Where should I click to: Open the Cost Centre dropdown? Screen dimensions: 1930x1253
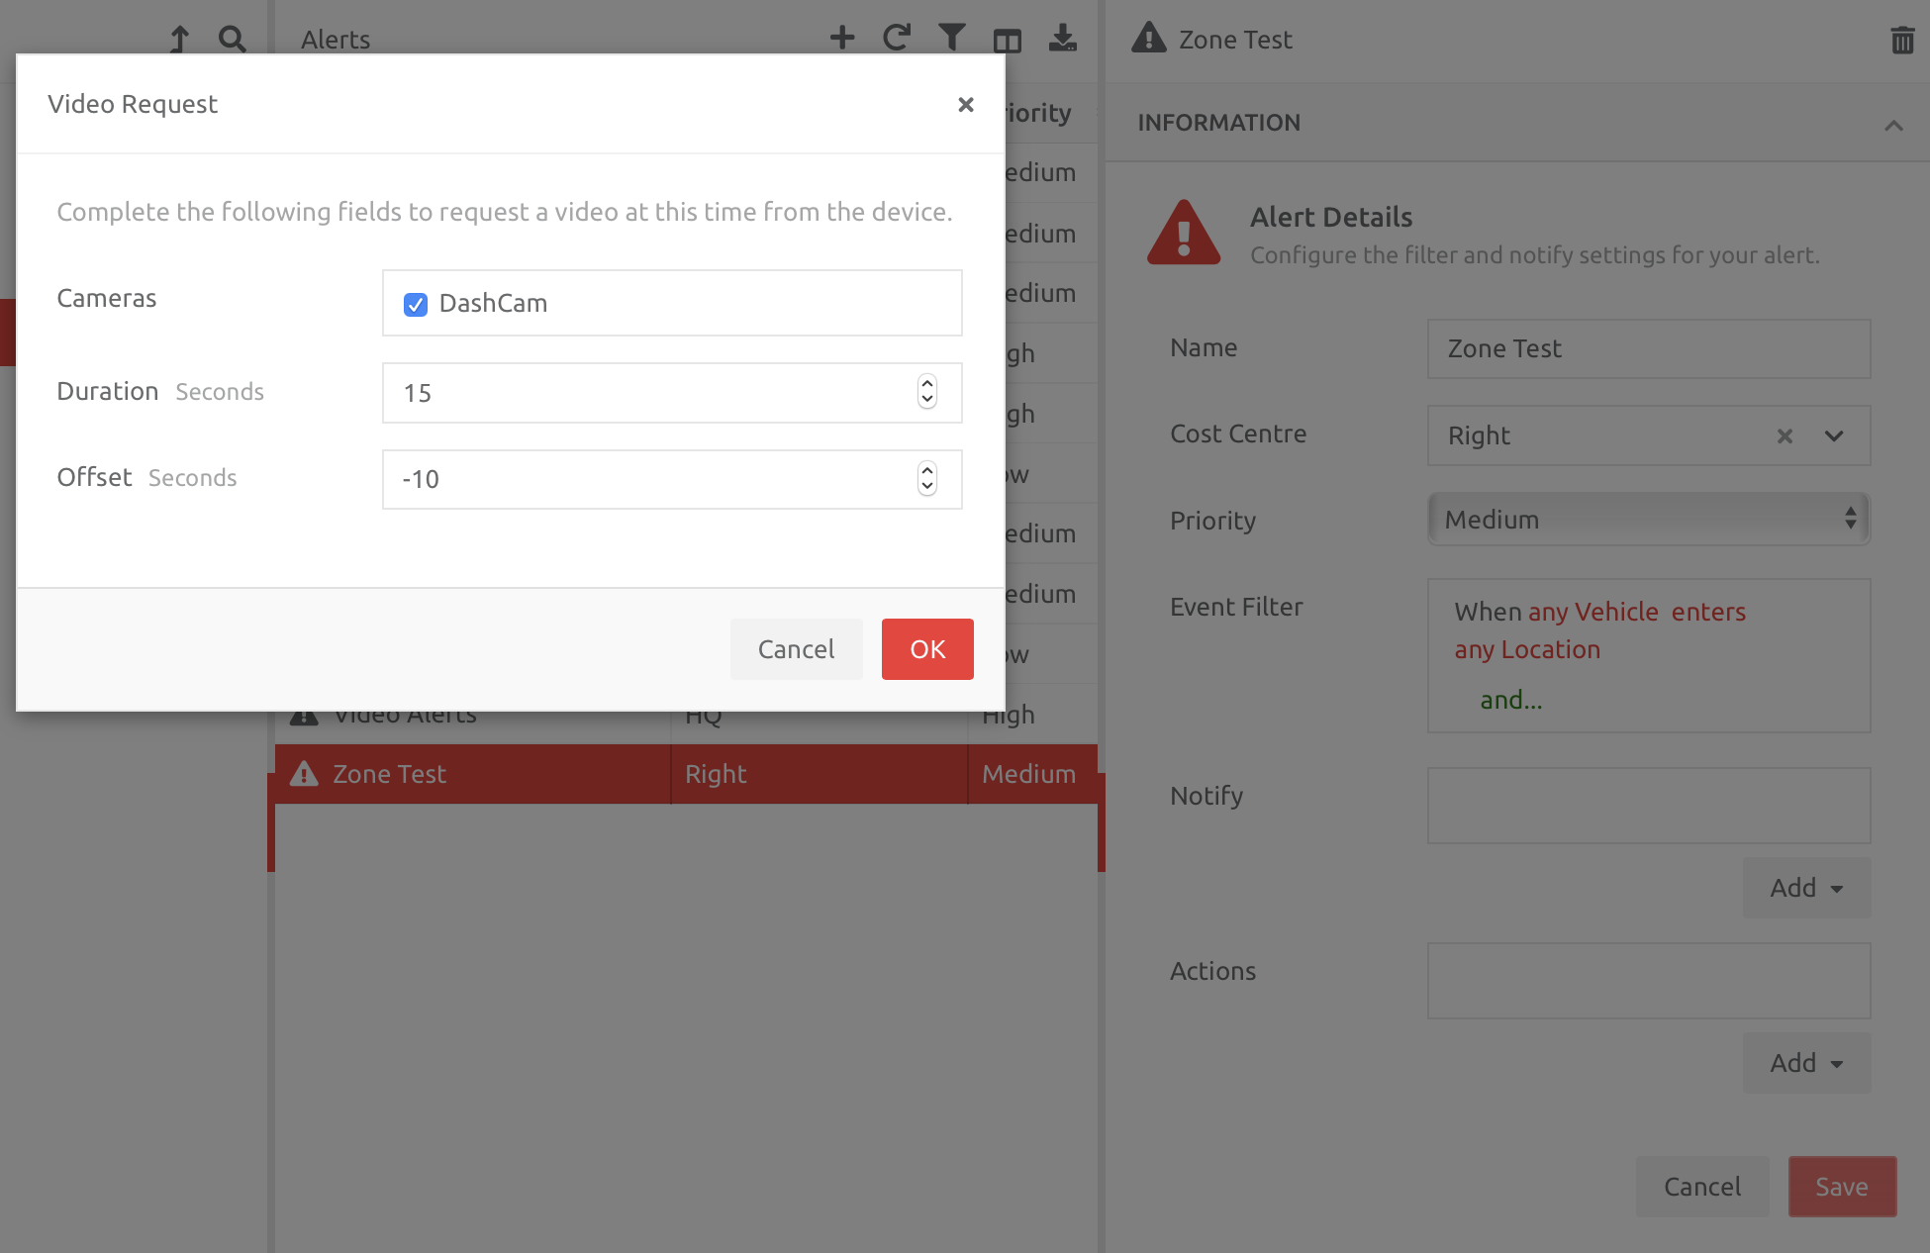pyautogui.click(x=1834, y=435)
